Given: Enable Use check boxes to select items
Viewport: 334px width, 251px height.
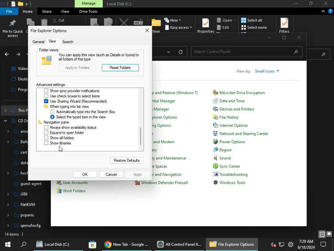Looking at the screenshot, I should pos(46,96).
